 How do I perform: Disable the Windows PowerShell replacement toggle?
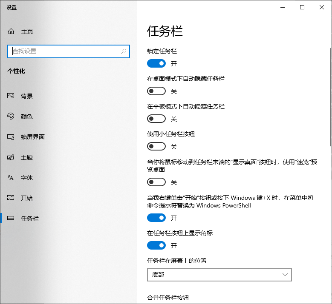[x=156, y=218]
